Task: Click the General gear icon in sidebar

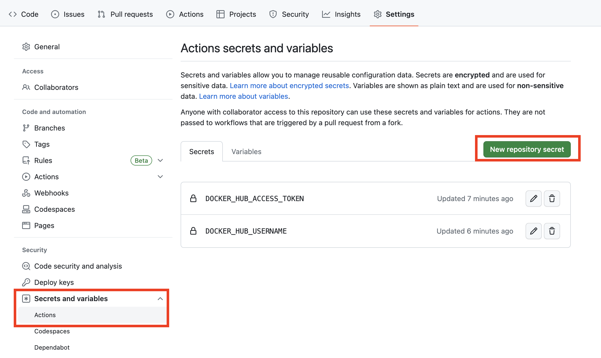Action: click(26, 47)
